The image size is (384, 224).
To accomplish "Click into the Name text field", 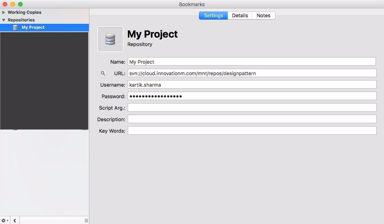I will click(252, 62).
